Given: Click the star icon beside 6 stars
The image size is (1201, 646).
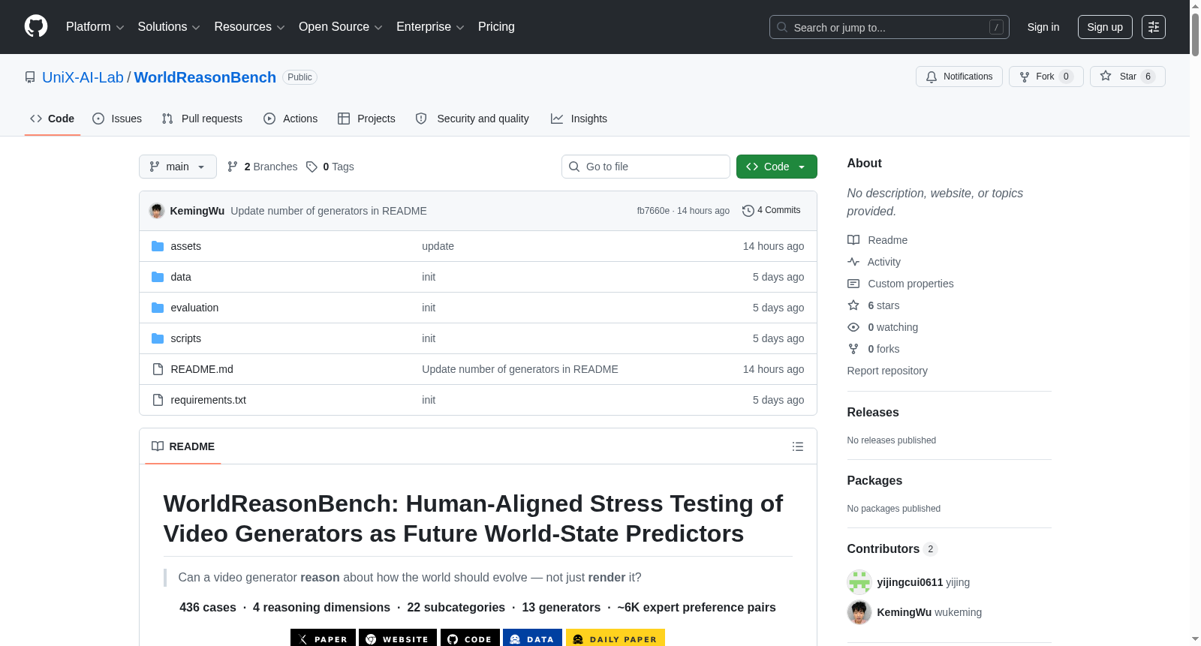Looking at the screenshot, I should tap(853, 305).
